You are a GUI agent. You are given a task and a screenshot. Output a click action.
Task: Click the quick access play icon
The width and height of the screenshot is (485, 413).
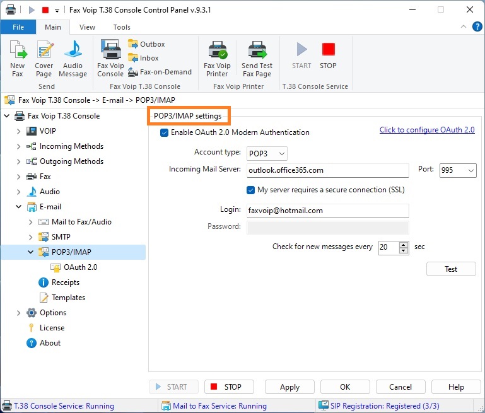32,10
